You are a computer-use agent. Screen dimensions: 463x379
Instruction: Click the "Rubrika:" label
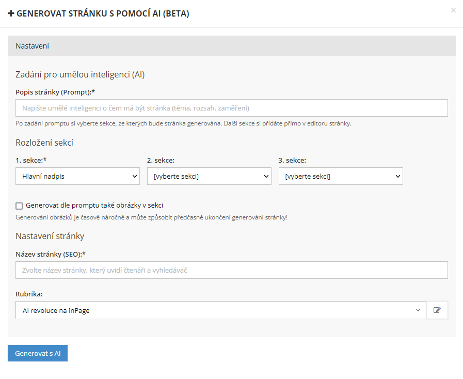pyautogui.click(x=29, y=294)
